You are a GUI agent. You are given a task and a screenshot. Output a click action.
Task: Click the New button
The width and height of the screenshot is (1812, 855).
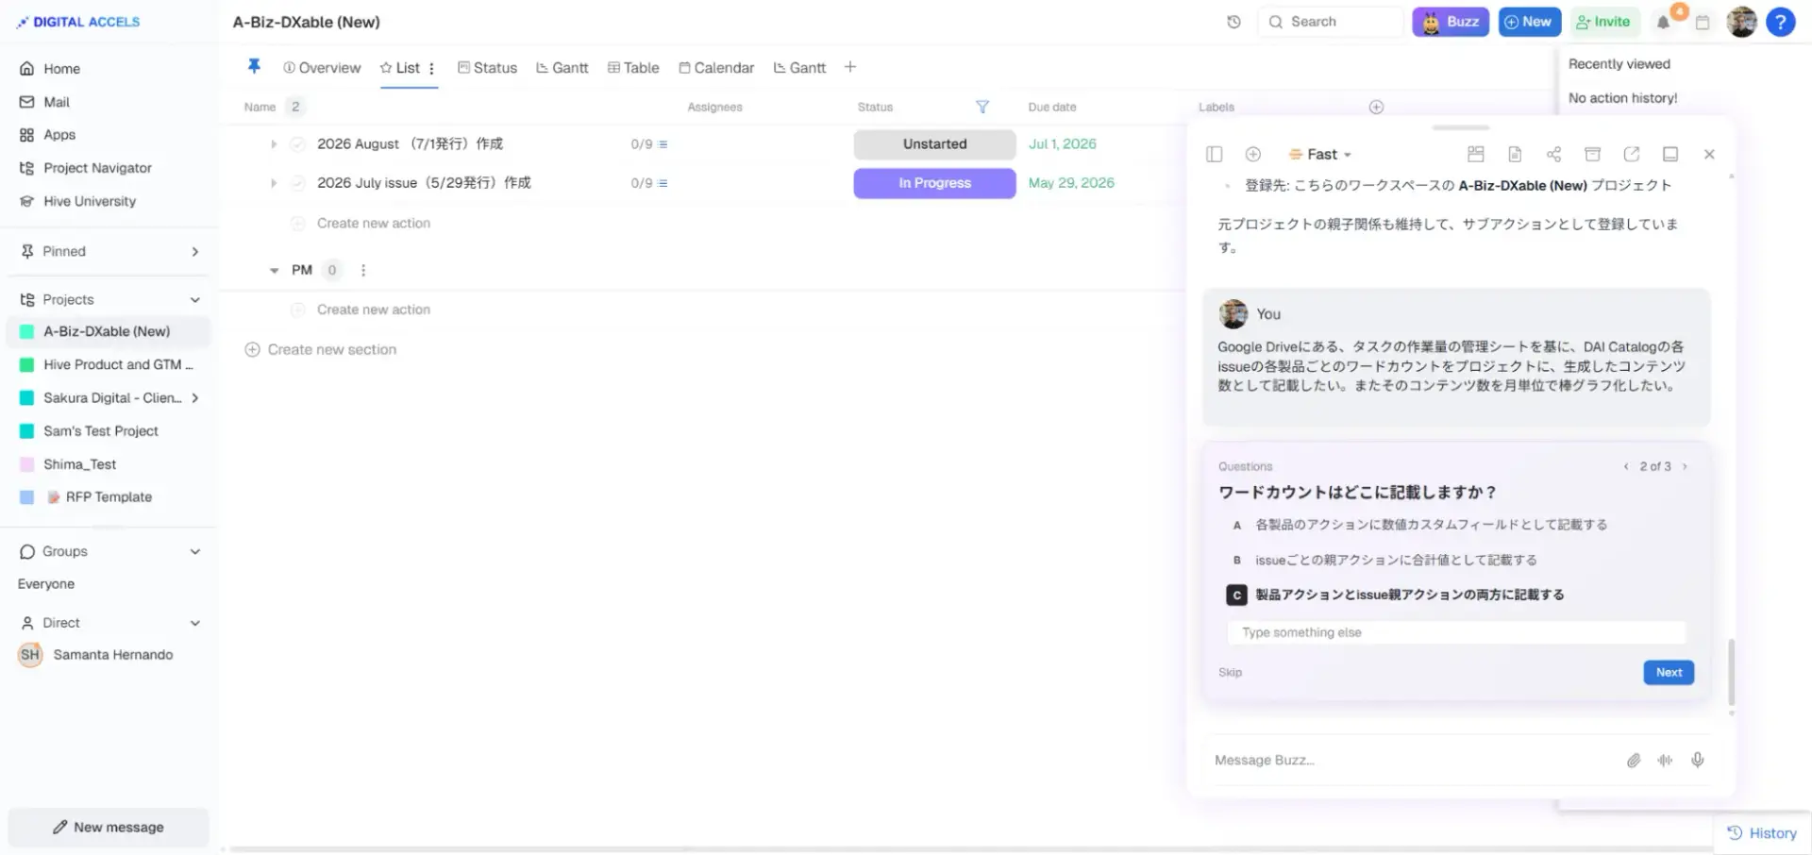pos(1530,22)
